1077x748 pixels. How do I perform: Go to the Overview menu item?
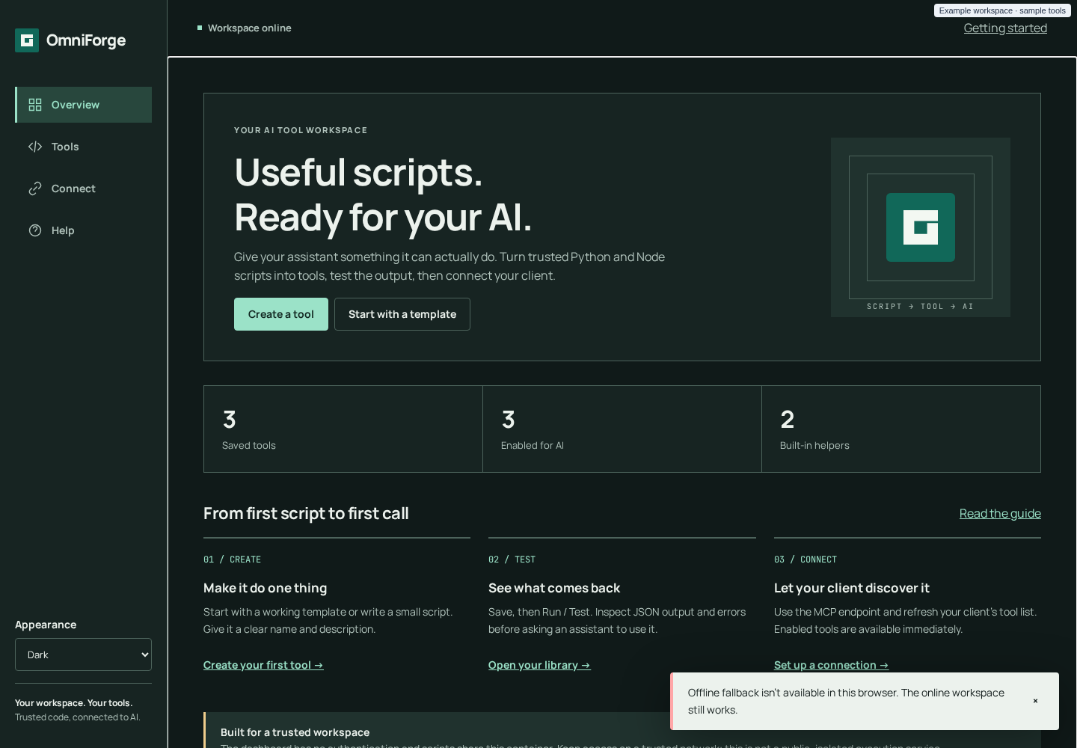tap(83, 105)
